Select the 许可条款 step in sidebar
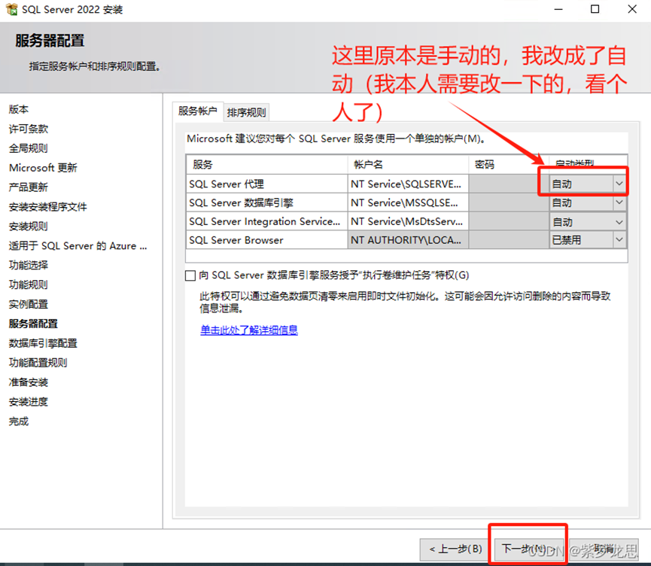 point(29,129)
